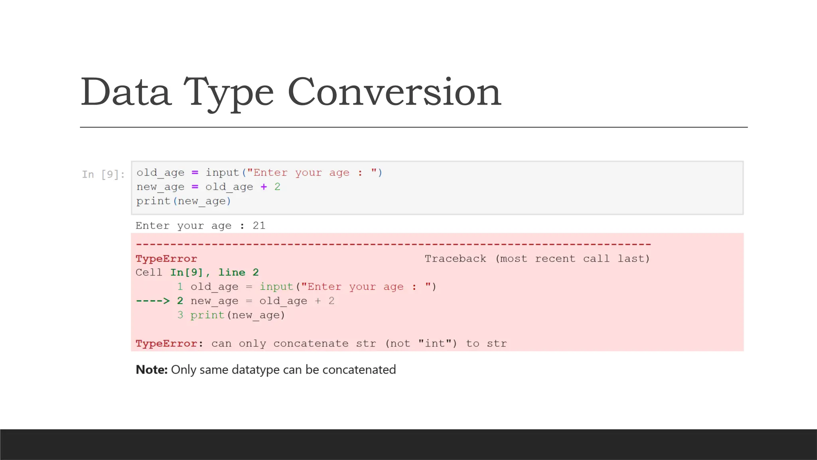Screen dimensions: 817x460
Task: Click 'Traceback (most recent call last)' text
Action: point(537,259)
